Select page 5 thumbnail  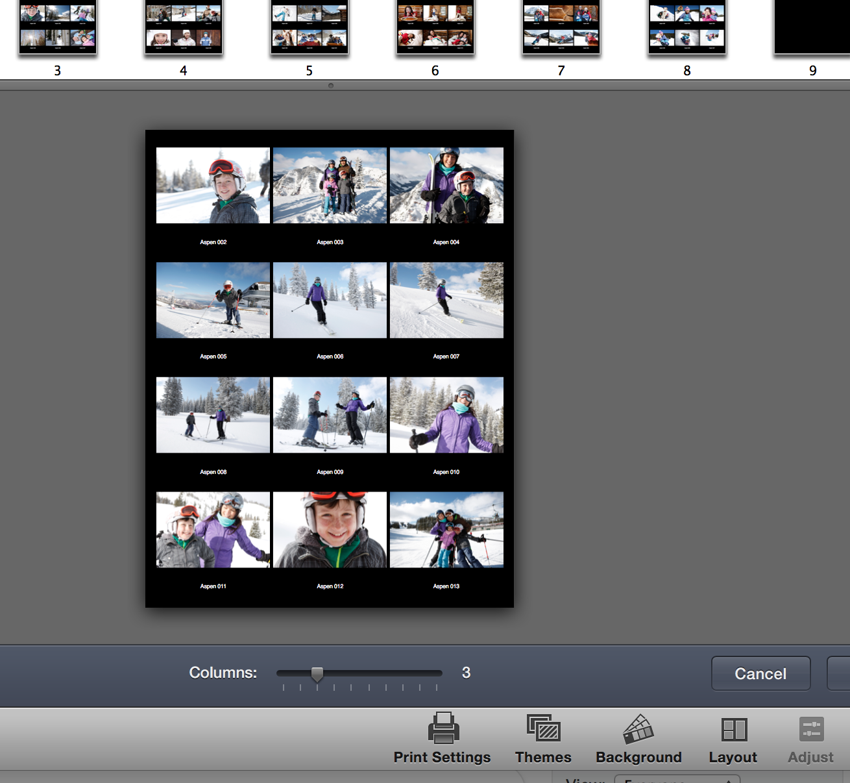tap(310, 27)
